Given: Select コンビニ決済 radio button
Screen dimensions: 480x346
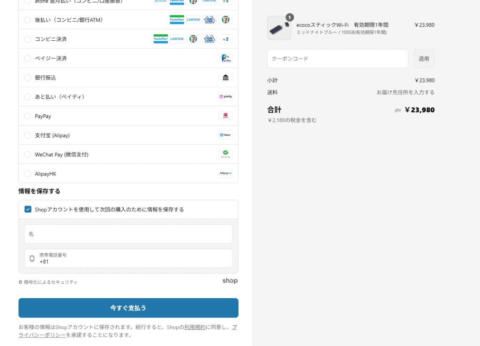Looking at the screenshot, I should coord(28,39).
